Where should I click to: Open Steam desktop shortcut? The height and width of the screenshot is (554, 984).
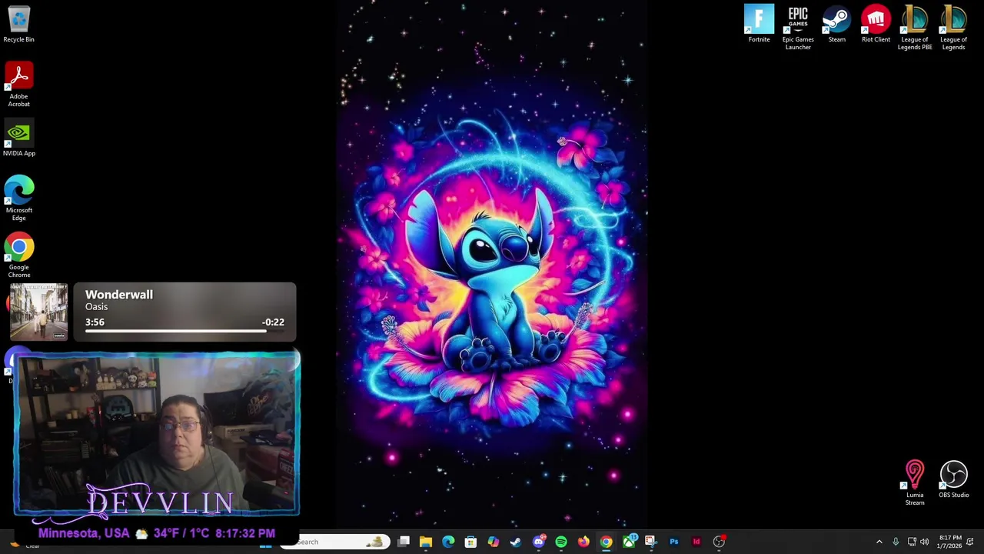click(x=836, y=24)
